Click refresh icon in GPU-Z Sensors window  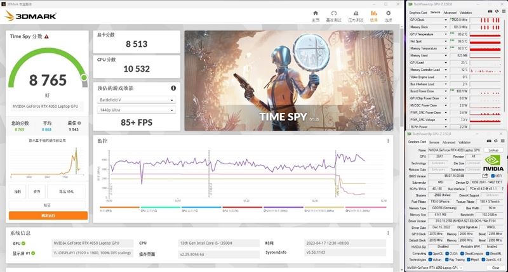click(x=497, y=11)
